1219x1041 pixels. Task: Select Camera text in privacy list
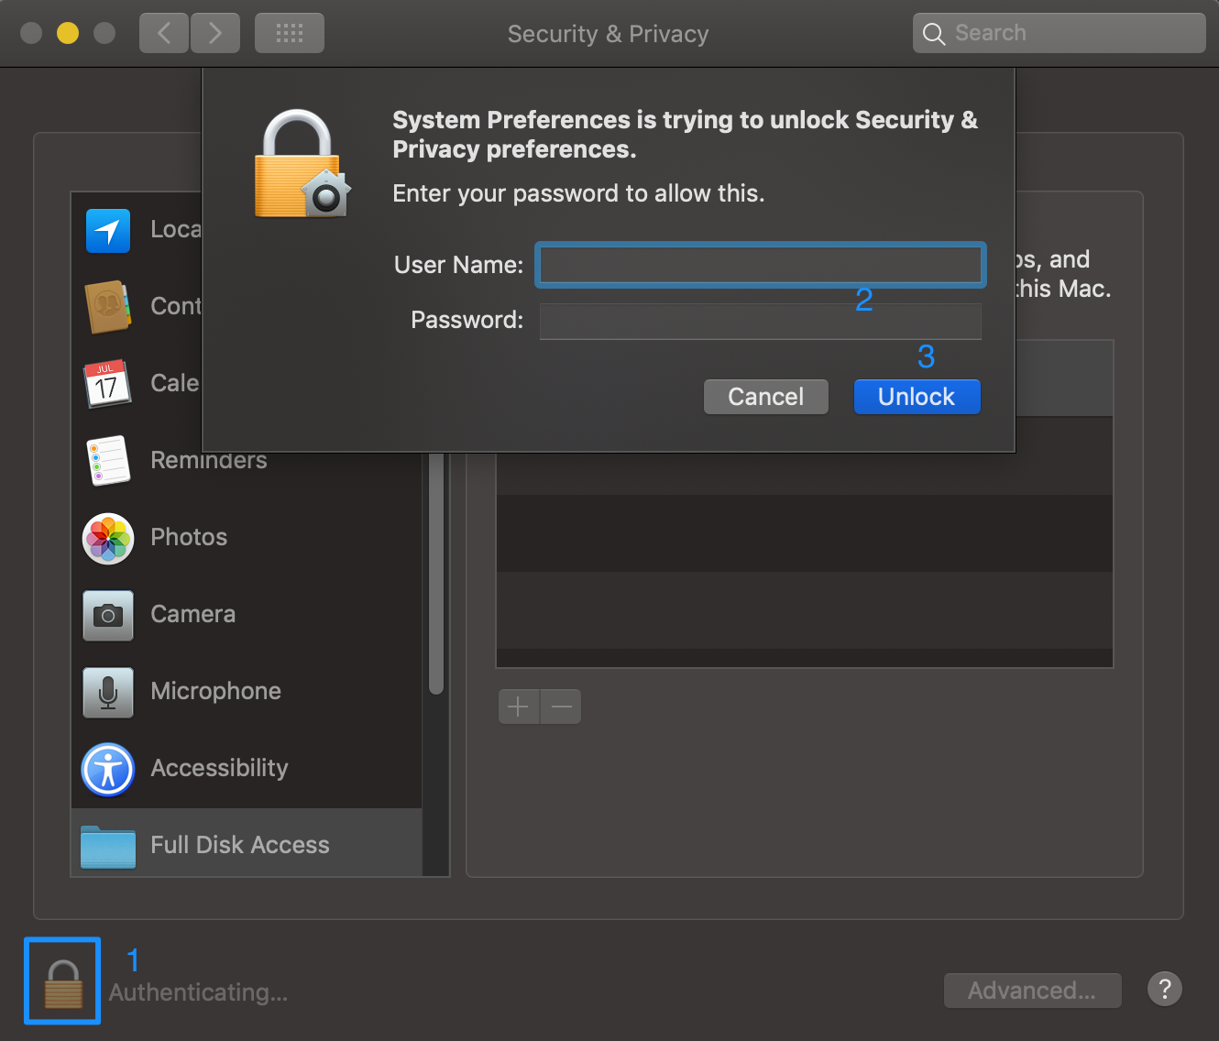193,614
